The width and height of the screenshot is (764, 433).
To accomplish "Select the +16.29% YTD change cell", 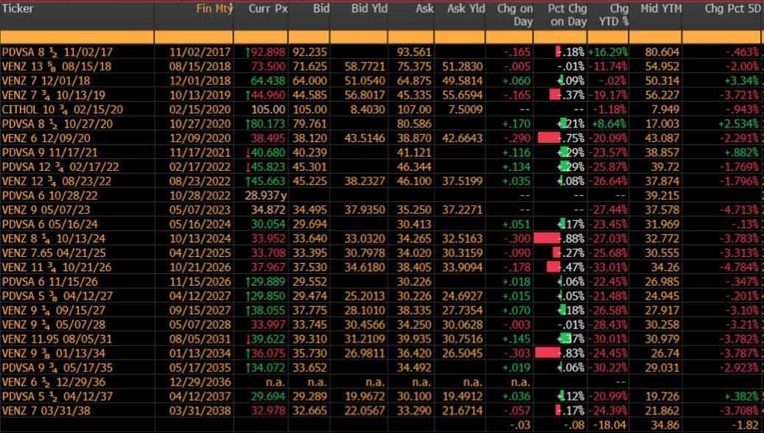I will (x=608, y=52).
